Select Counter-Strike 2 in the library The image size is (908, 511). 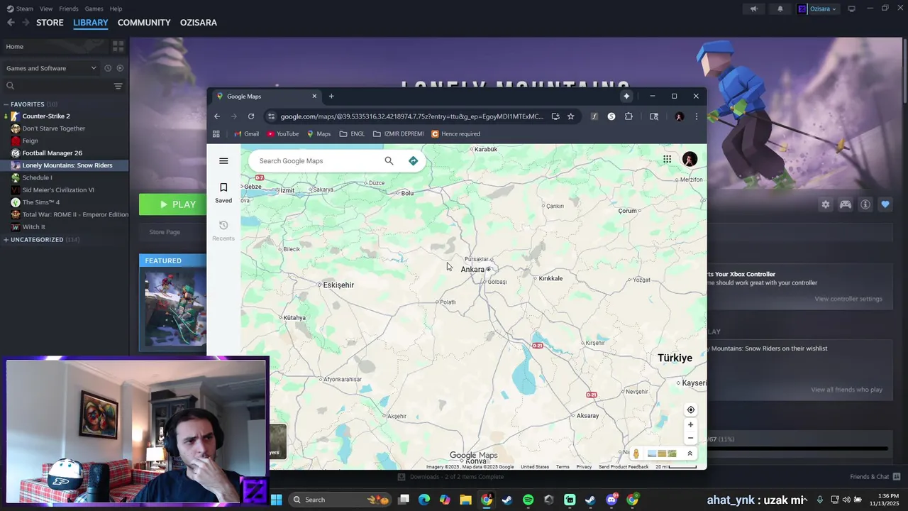pyautogui.click(x=46, y=116)
